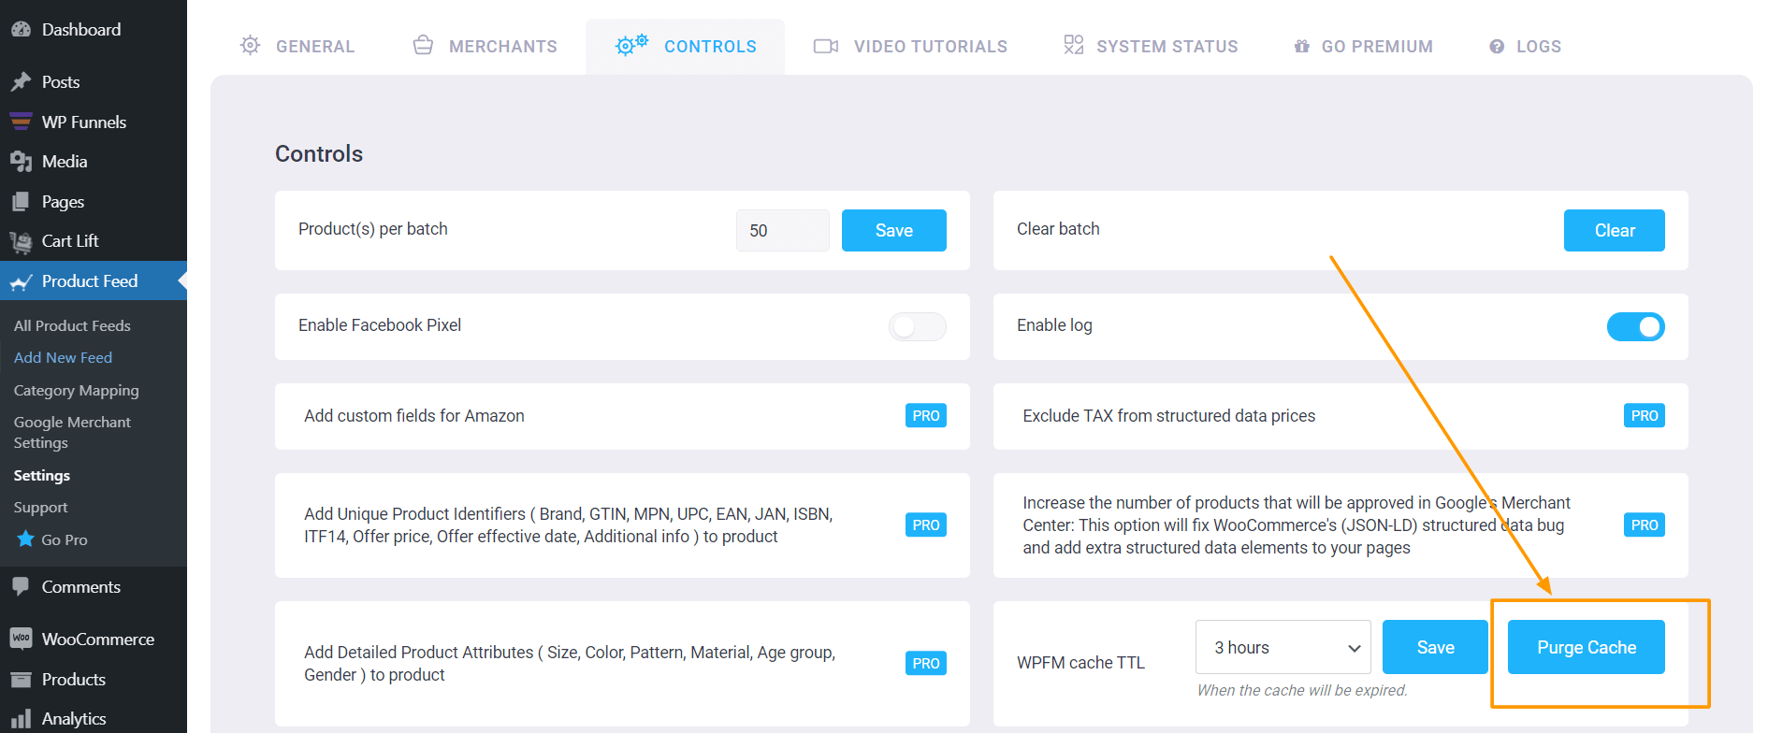Viewport: 1768px width, 733px height.
Task: Turn off the Enable log switch
Action: (x=1635, y=326)
